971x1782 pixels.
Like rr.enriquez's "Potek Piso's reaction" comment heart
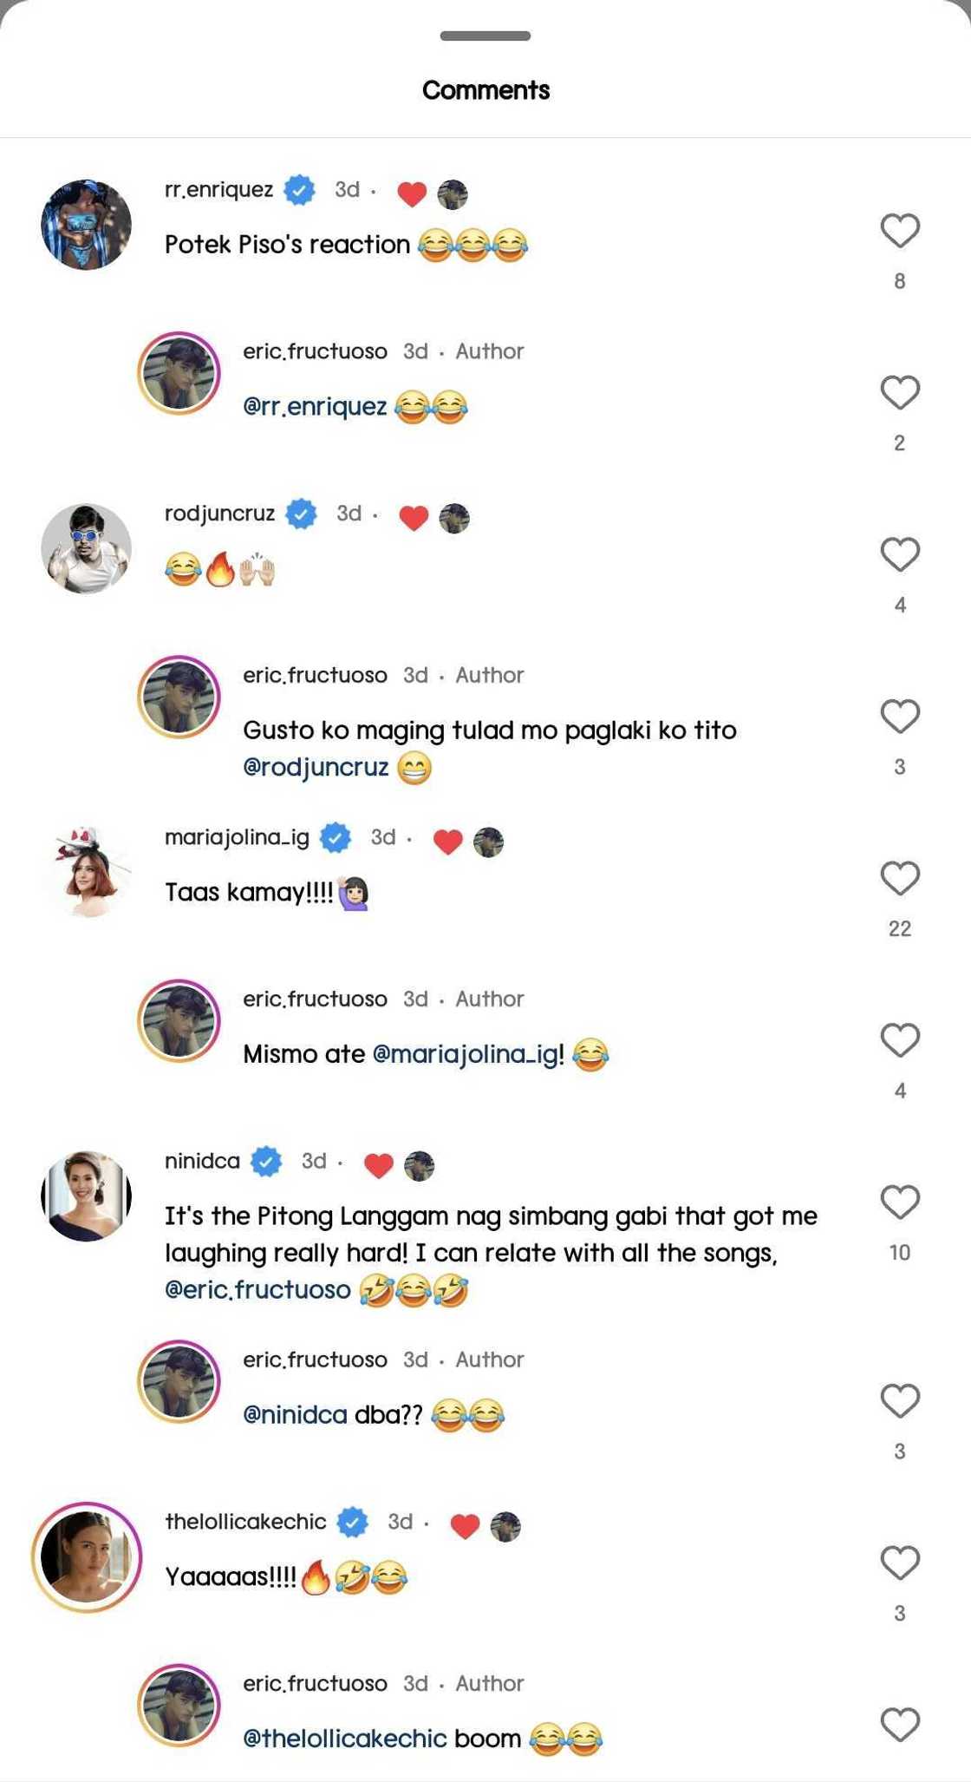tap(899, 231)
